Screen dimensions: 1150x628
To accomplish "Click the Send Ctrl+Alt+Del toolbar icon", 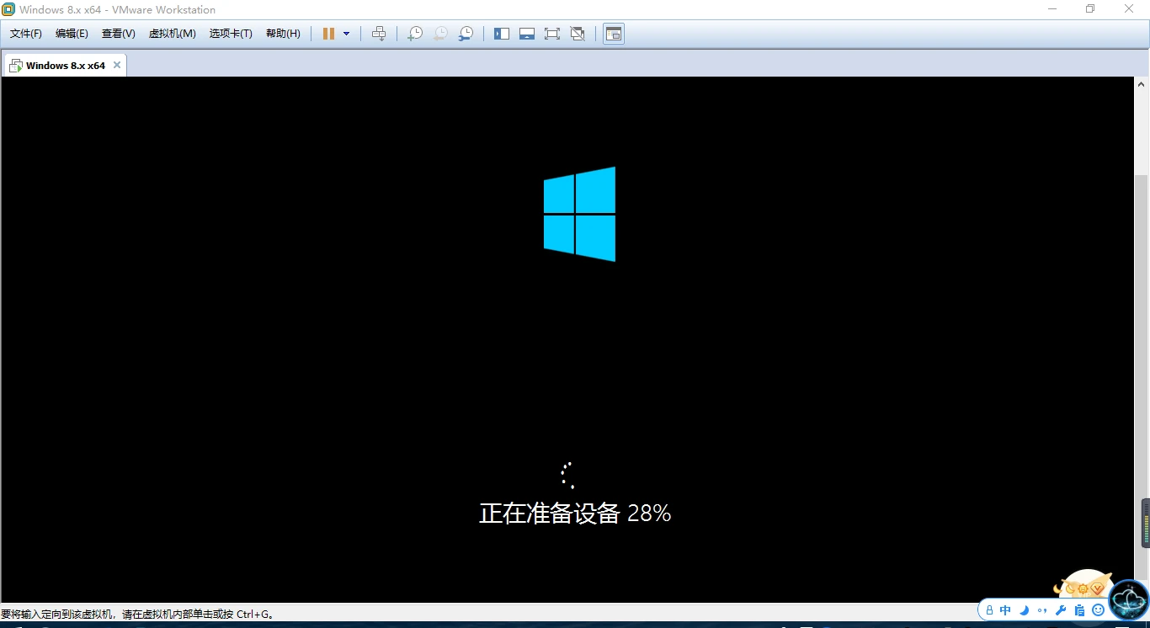I will pyautogui.click(x=379, y=34).
